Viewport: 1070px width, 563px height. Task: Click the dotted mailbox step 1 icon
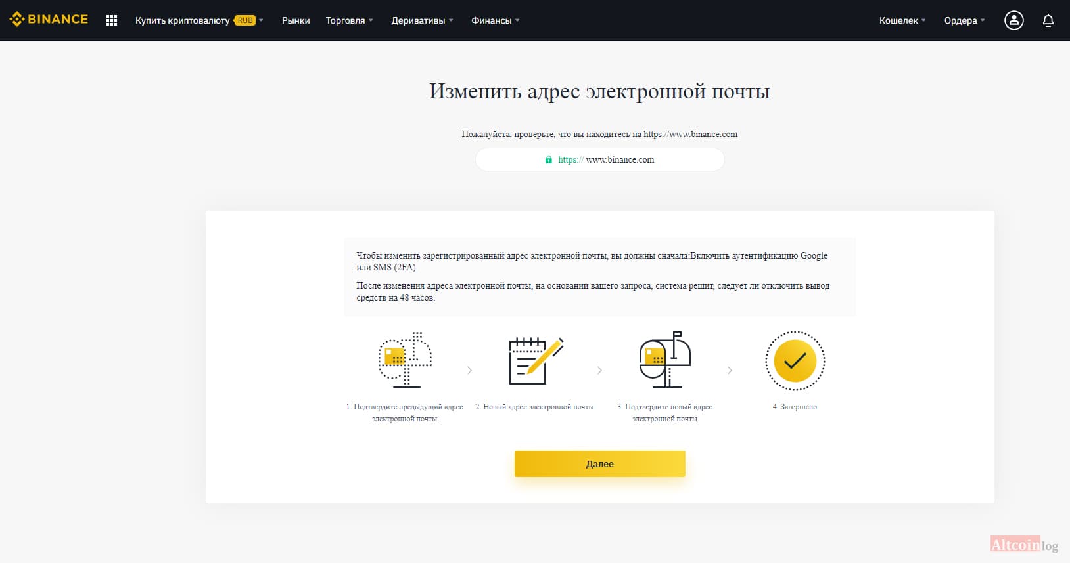pos(405,360)
